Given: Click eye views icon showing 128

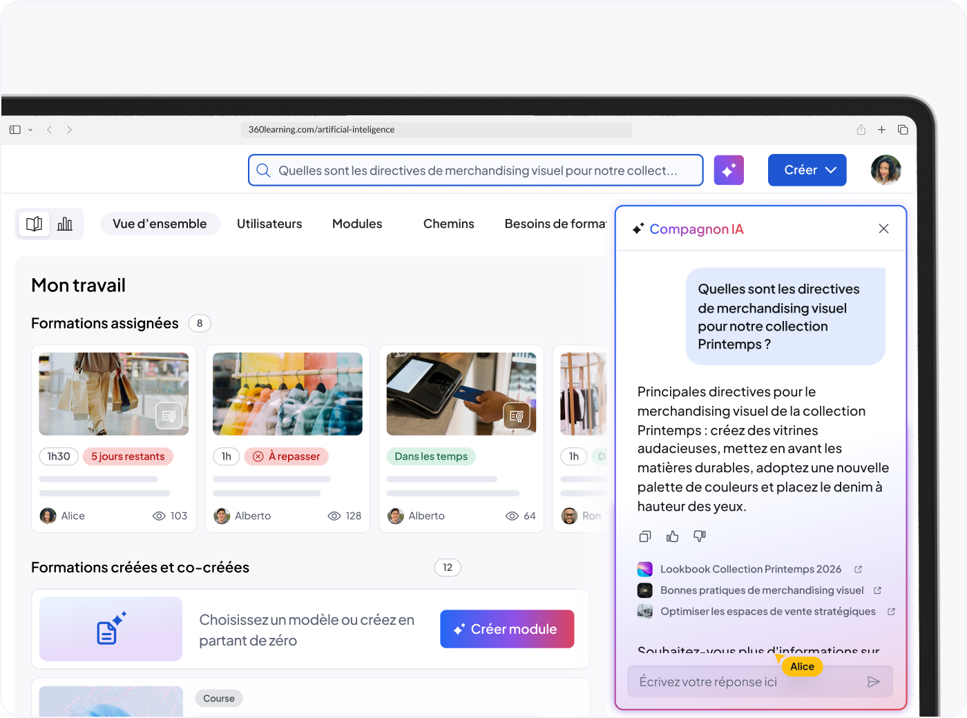Looking at the screenshot, I should tap(334, 516).
